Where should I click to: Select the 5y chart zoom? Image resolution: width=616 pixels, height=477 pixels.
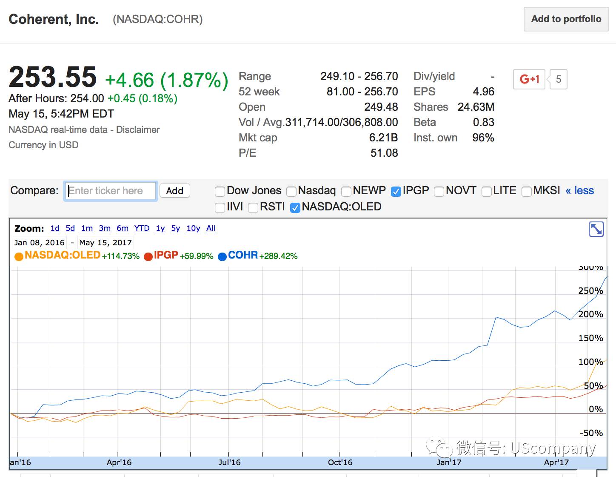[x=176, y=228]
